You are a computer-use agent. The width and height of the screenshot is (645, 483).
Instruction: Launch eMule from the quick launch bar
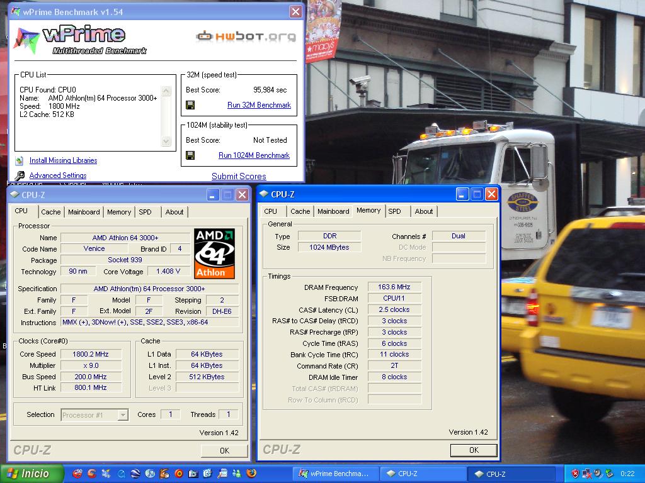tap(164, 474)
